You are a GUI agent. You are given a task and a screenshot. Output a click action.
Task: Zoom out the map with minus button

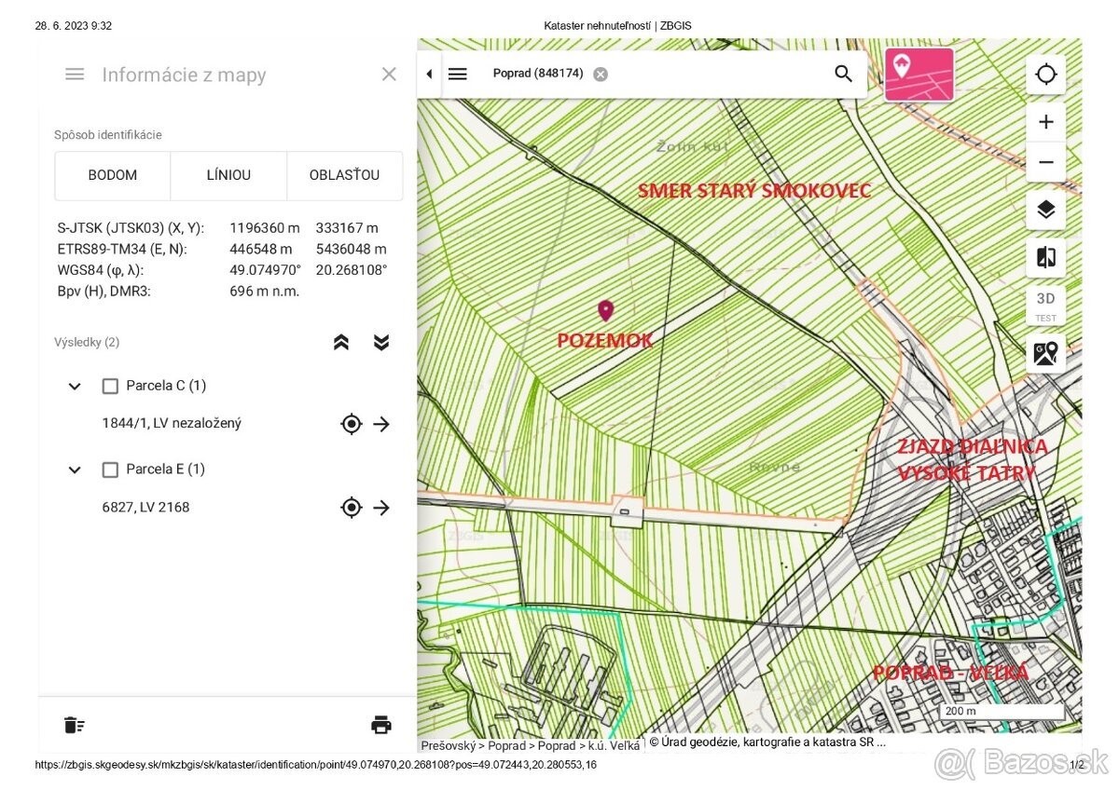point(1045,162)
